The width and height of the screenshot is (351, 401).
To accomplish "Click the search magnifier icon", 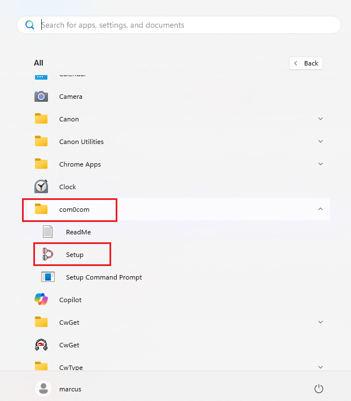I will pos(30,25).
